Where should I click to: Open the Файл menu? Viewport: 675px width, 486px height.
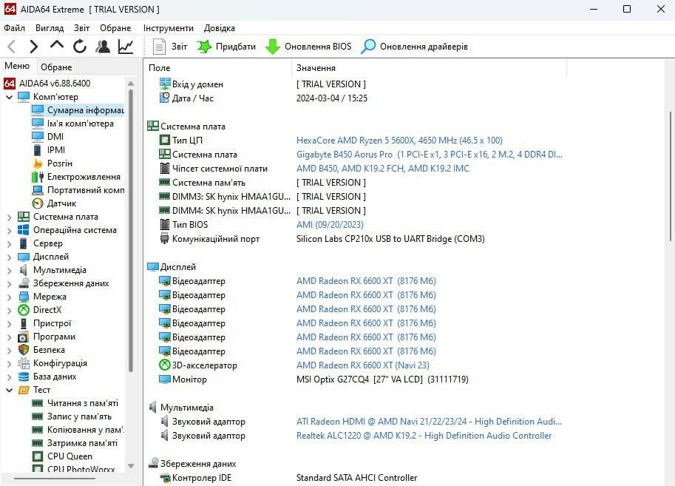click(14, 28)
